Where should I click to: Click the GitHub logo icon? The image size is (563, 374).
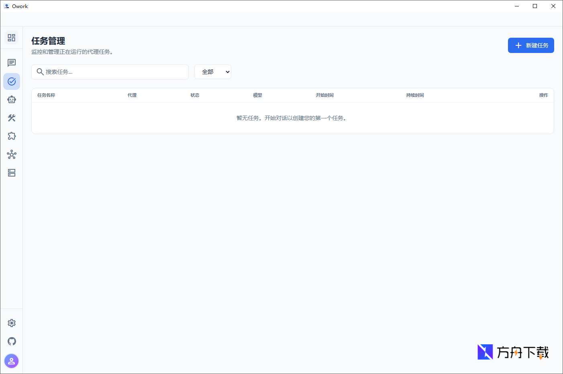click(x=12, y=341)
